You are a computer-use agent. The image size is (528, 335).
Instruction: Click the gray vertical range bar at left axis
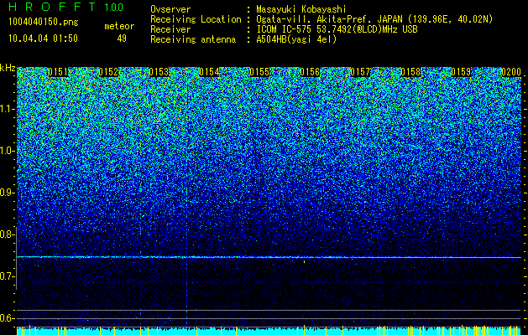click(16, 258)
